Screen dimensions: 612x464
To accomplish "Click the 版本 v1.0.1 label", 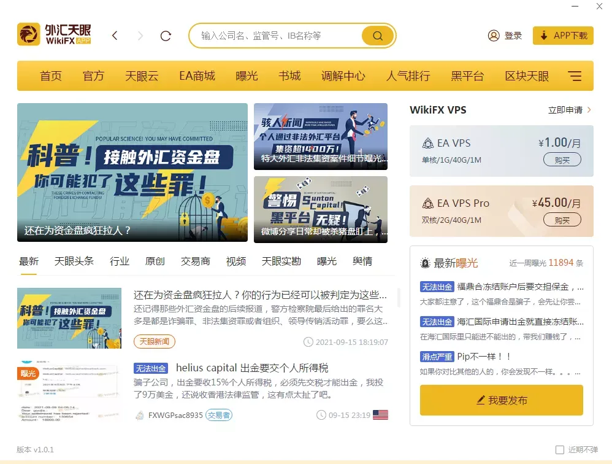I will [x=35, y=449].
